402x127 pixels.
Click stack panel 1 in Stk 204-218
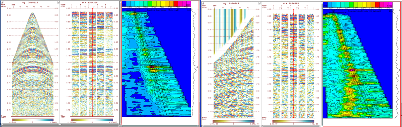tap(75, 63)
